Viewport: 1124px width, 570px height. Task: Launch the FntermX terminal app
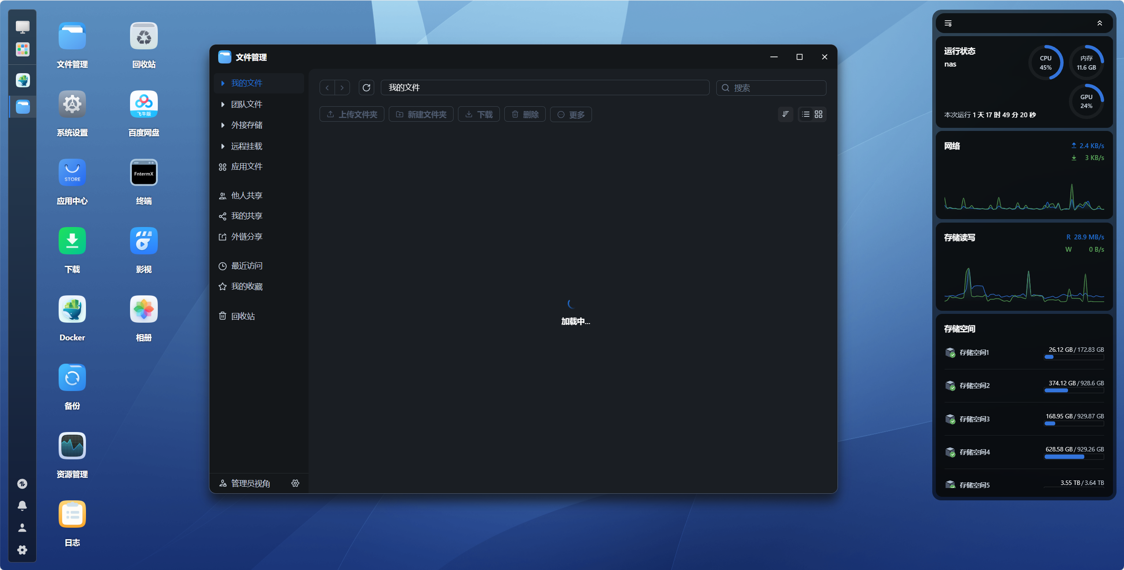coord(144,173)
